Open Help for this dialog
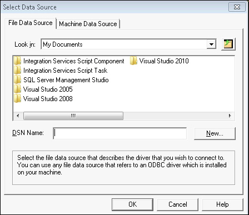This screenshot has height=215, width=249. tap(222, 204)
